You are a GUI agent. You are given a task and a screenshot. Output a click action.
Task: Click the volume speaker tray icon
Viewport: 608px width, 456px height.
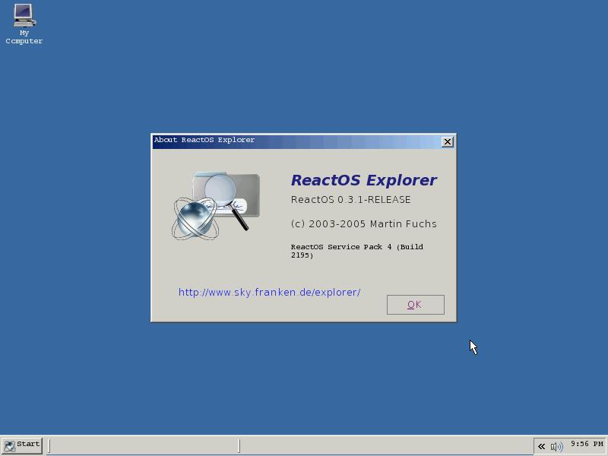click(556, 447)
